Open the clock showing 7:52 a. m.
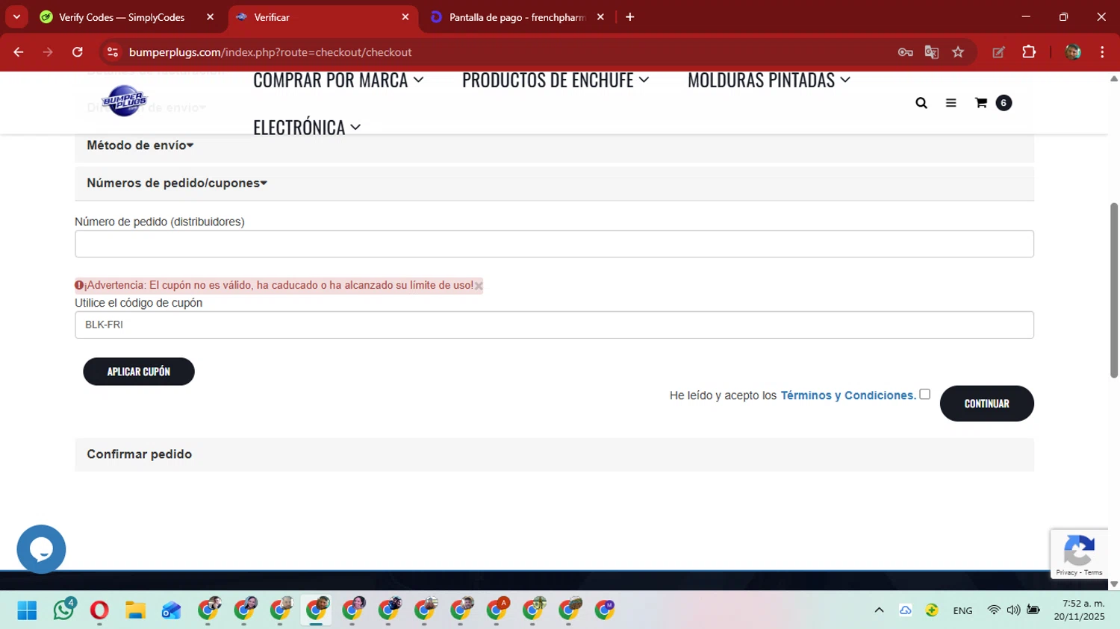The height and width of the screenshot is (629, 1120). click(1079, 610)
